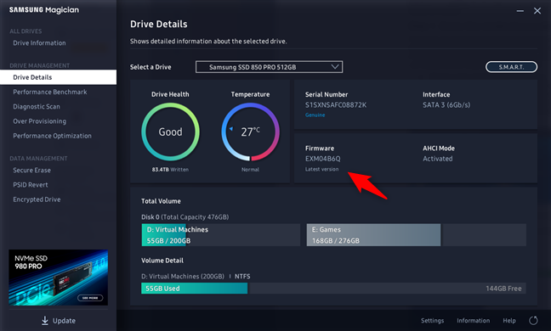Click the 83.4TB Written label
Screen dimensions: 551x331
pos(170,170)
